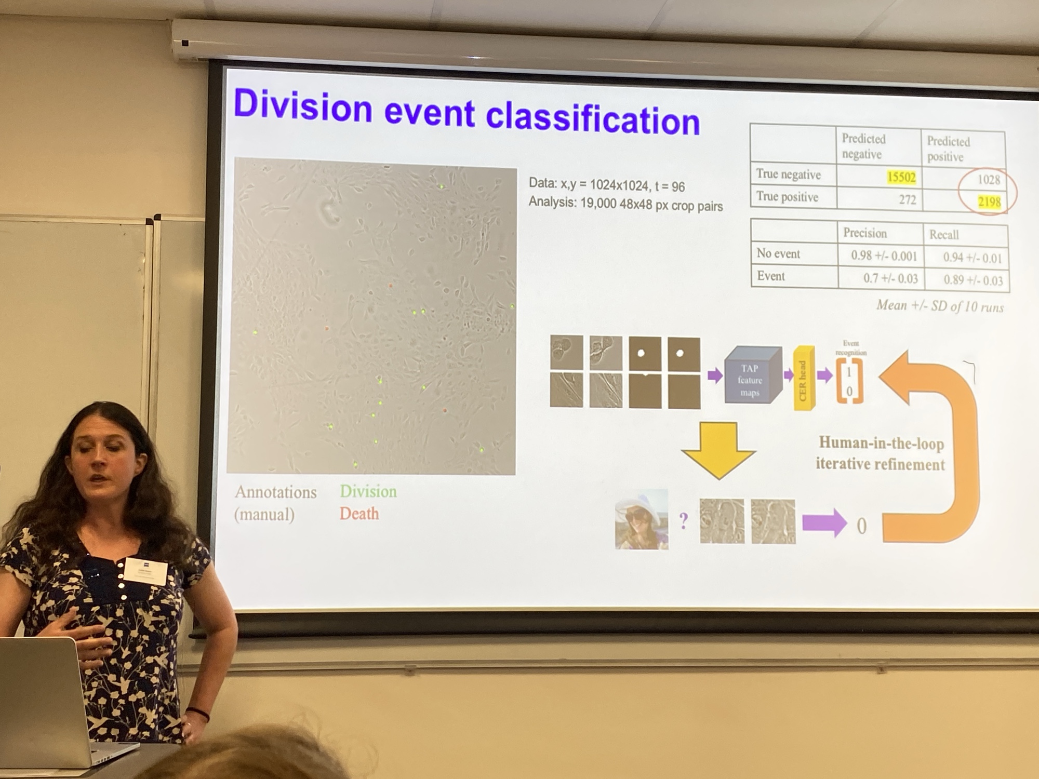The width and height of the screenshot is (1039, 779).
Task: Click the Event precision 0.7 cell
Action: pos(890,278)
